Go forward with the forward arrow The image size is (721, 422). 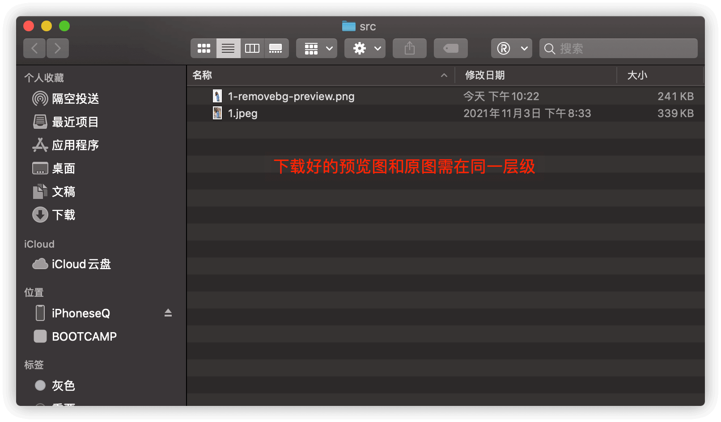[58, 48]
